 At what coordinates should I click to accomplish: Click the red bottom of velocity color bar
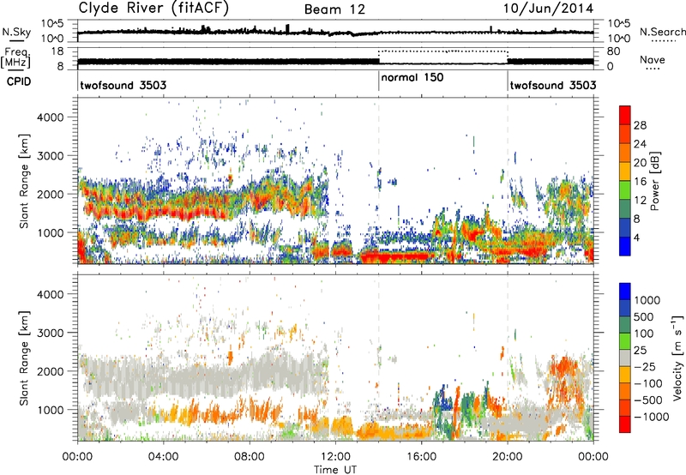click(x=625, y=424)
